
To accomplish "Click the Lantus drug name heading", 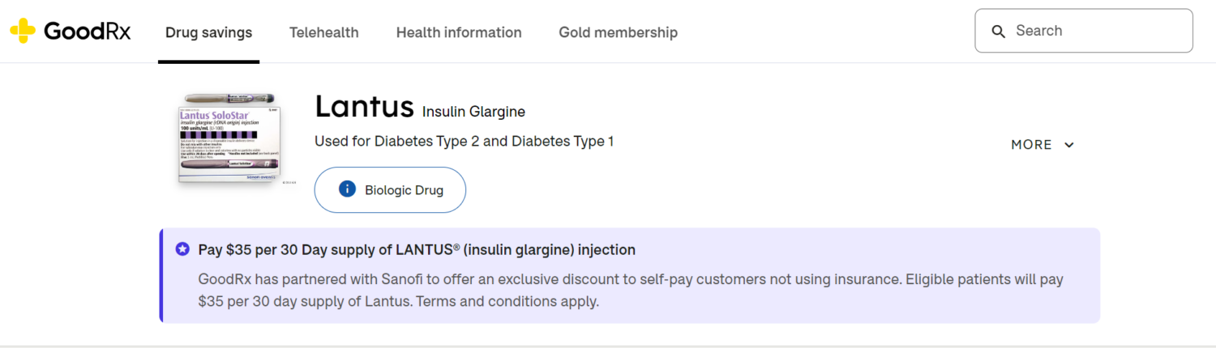I will (x=363, y=107).
